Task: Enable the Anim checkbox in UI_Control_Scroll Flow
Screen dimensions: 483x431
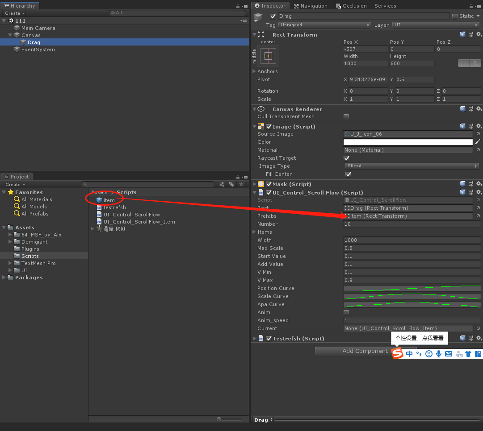Action: (x=346, y=312)
